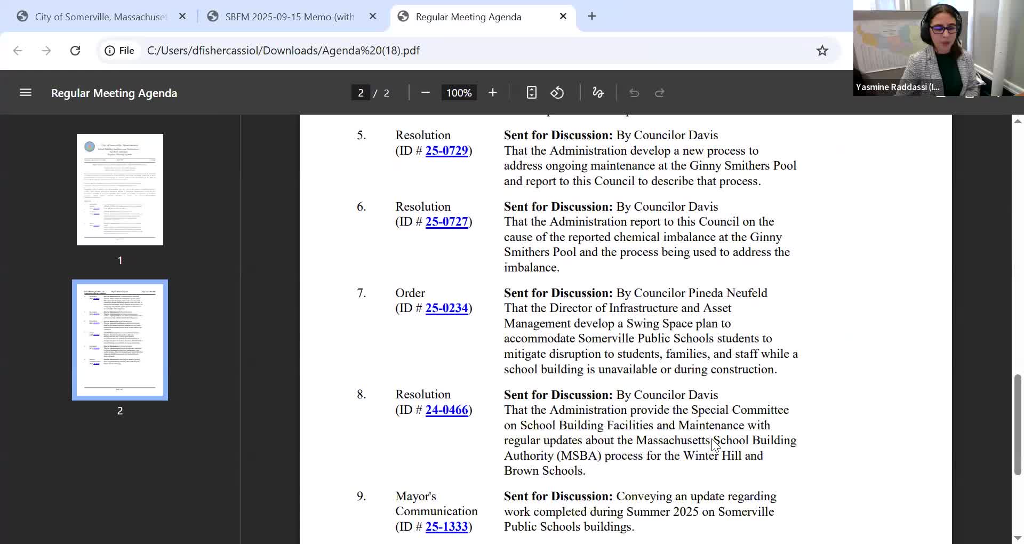Open the order link ID 25-0234

[446, 308]
